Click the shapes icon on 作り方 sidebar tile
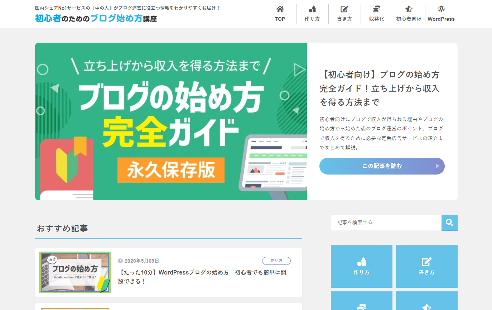Screen dimensions: 492x310 pos(362,262)
